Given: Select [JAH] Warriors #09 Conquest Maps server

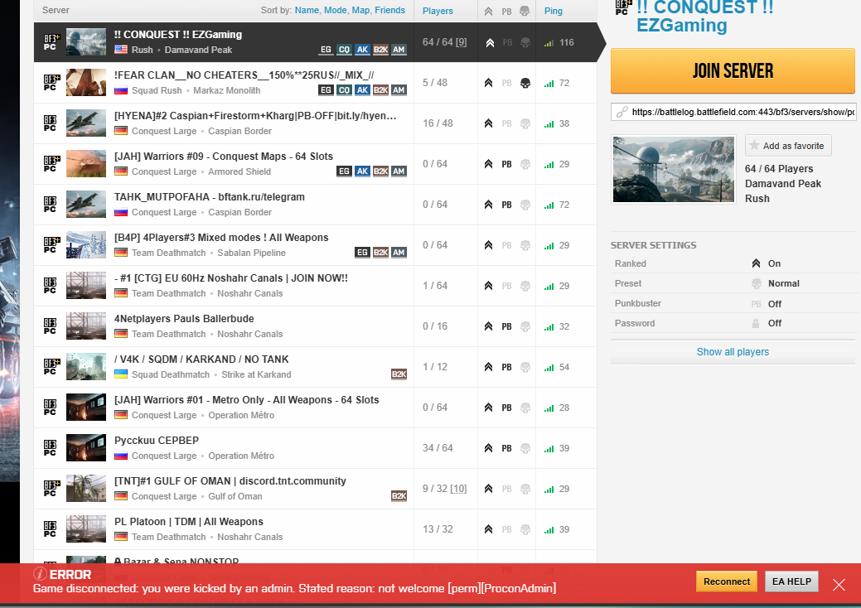Looking at the screenshot, I should [315, 164].
